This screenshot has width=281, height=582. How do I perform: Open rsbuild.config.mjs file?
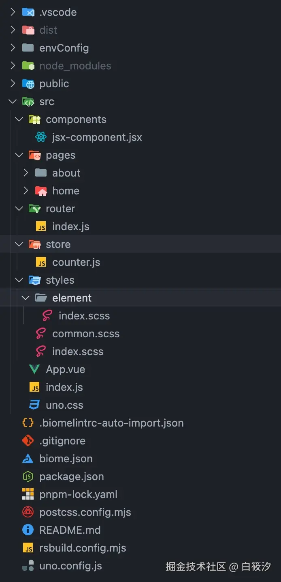click(83, 548)
